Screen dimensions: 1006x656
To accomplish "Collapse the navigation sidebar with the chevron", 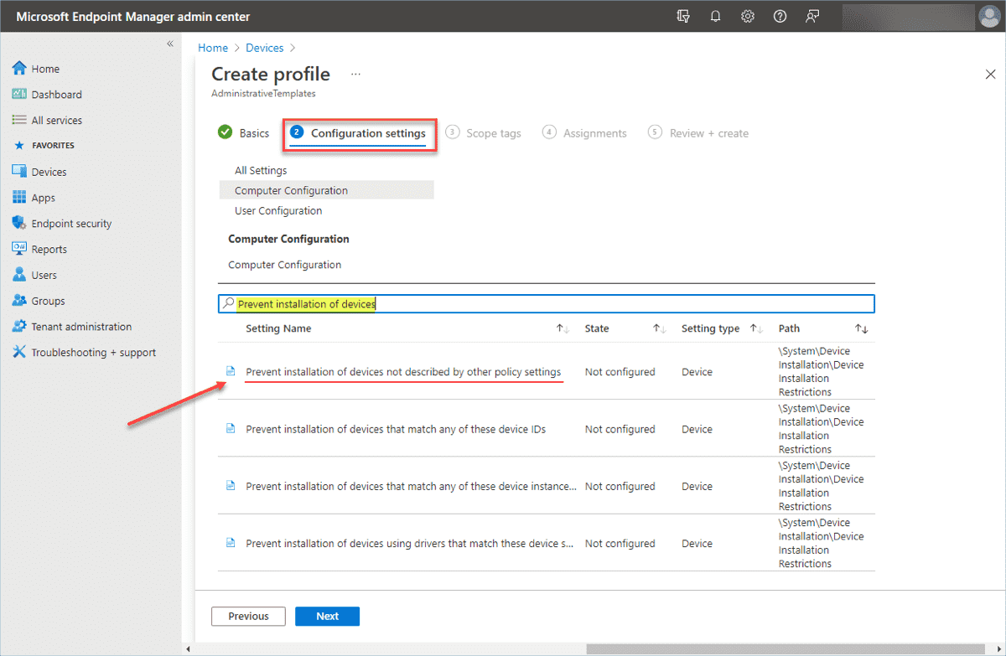I will (170, 44).
